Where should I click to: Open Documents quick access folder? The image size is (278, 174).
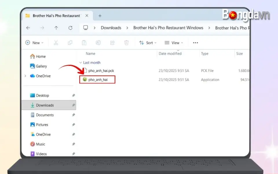pyautogui.click(x=42, y=115)
